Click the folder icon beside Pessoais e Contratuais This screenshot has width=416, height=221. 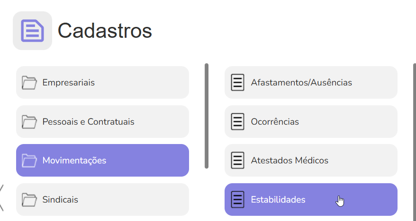(x=29, y=122)
